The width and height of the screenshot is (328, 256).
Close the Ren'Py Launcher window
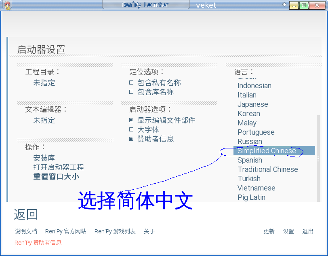coord(317,5)
